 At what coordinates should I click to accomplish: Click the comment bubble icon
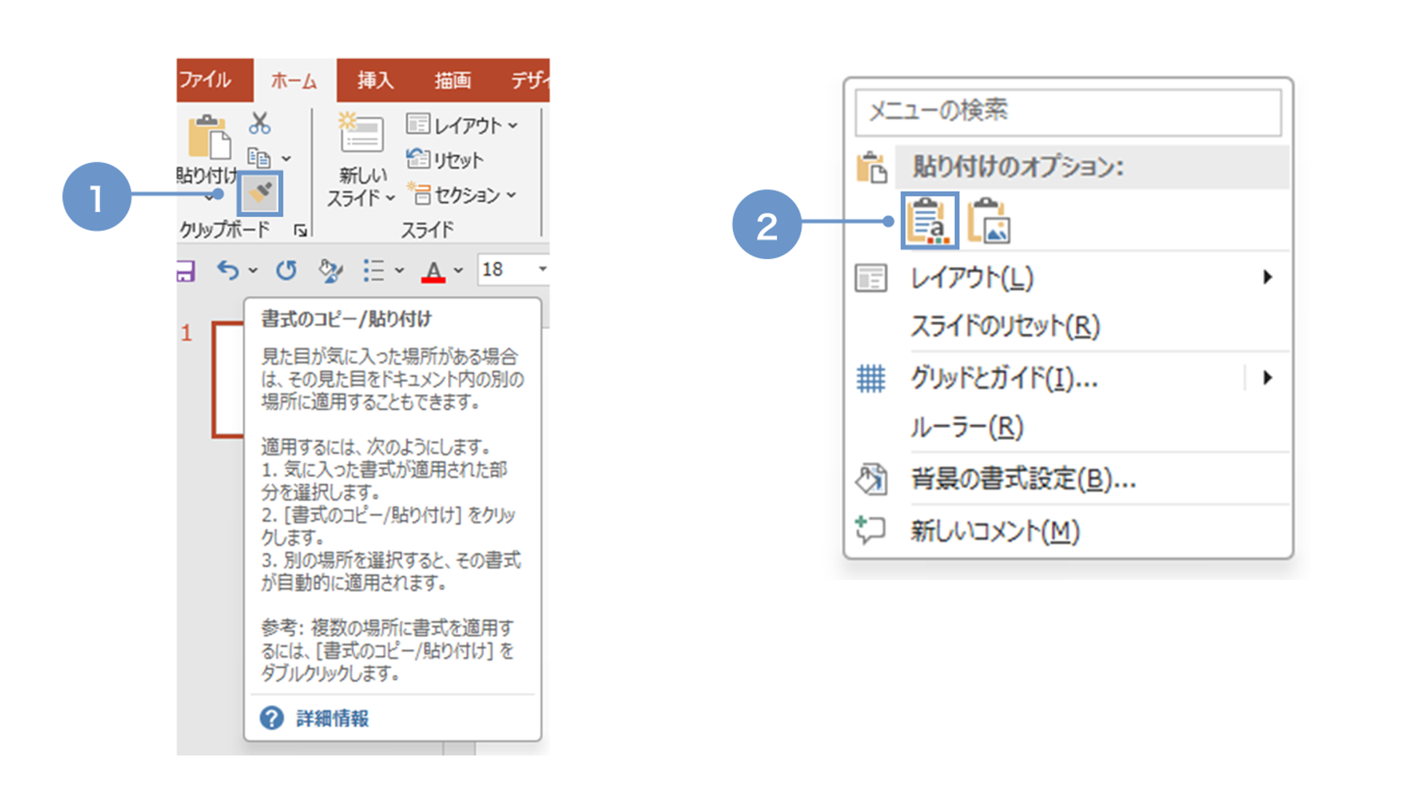tap(871, 530)
